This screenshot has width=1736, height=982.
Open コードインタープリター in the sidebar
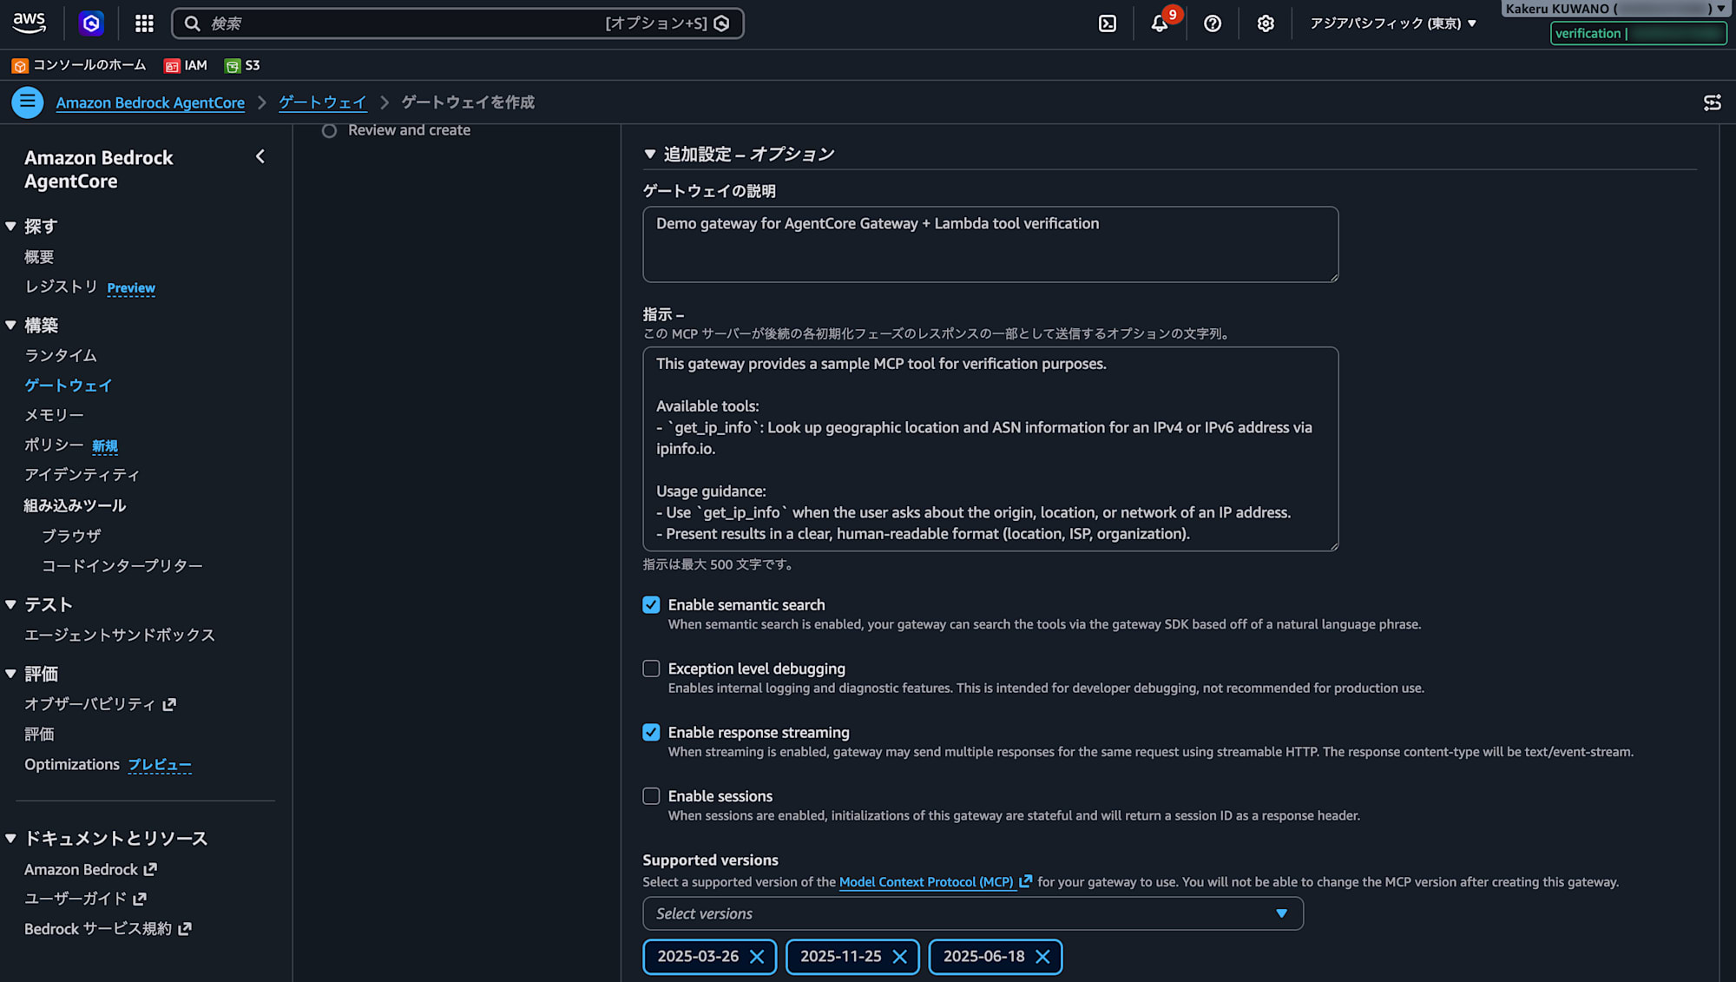point(122,566)
